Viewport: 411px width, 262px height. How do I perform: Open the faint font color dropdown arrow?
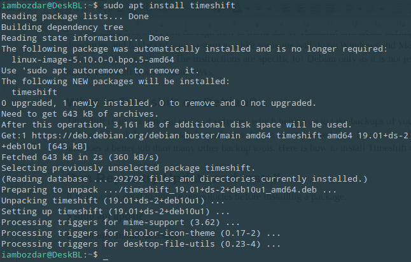(x=247, y=9)
